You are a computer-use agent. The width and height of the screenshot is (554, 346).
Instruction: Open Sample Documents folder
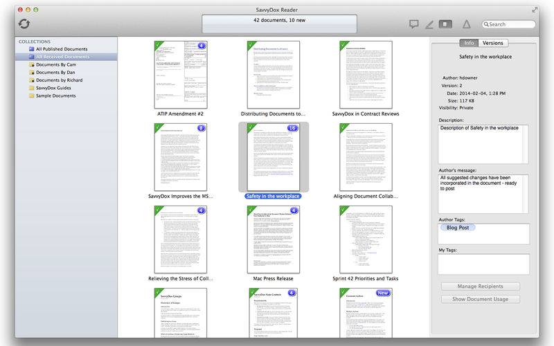56,95
